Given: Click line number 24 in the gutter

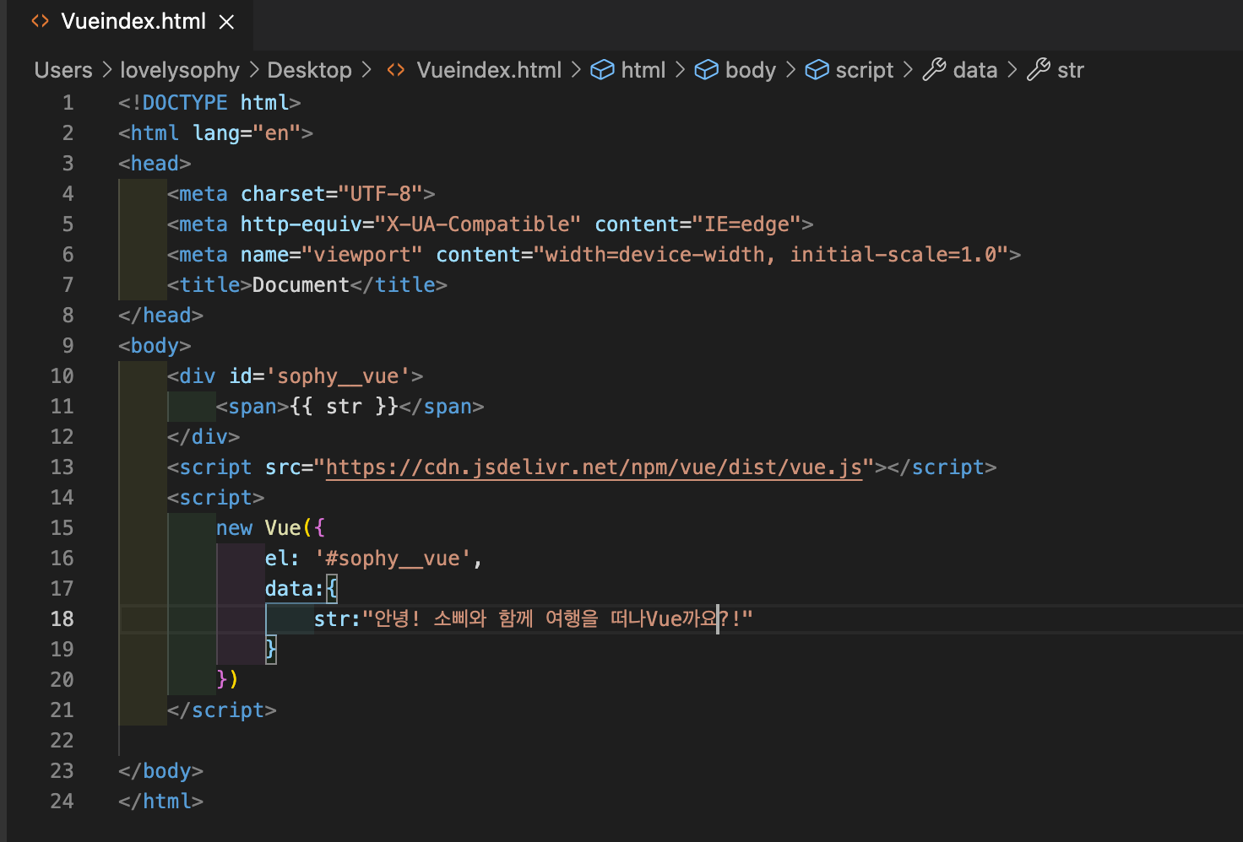Looking at the screenshot, I should tap(62, 802).
